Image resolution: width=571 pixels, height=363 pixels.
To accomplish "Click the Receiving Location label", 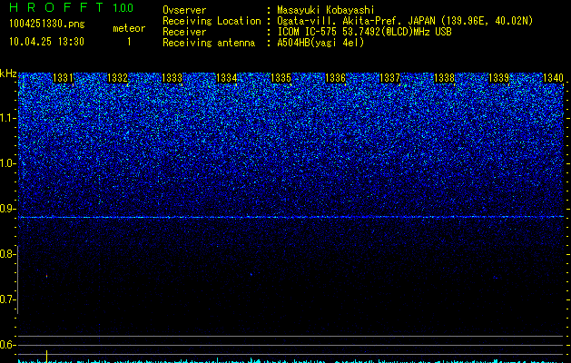I will point(212,21).
